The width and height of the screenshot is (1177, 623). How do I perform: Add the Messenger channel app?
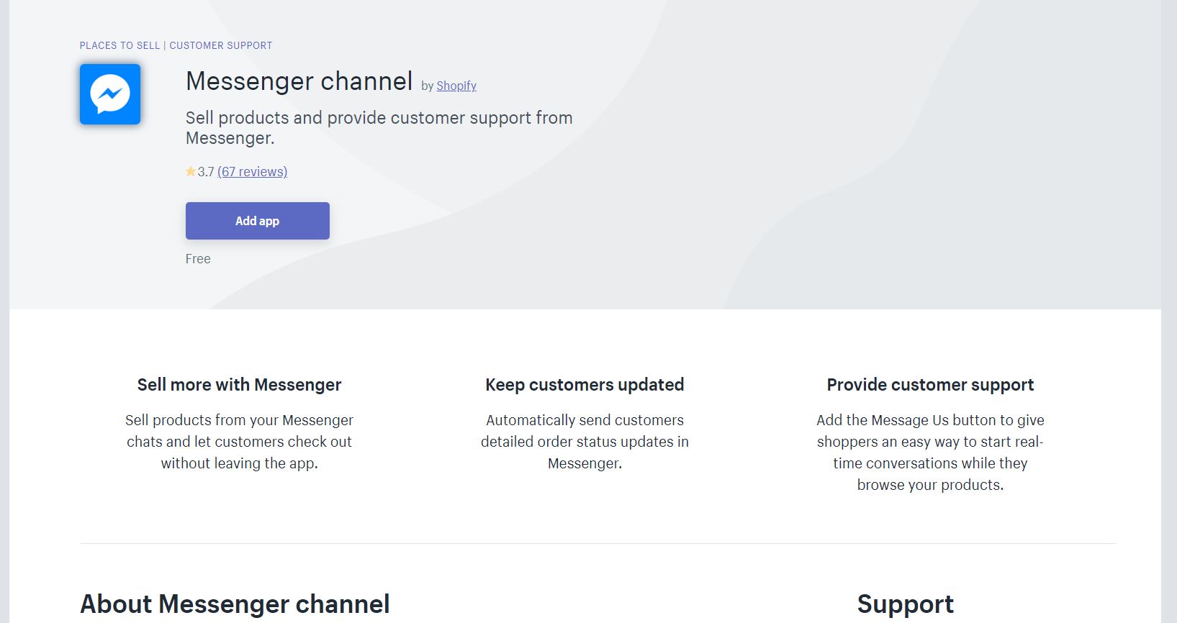pyautogui.click(x=258, y=221)
